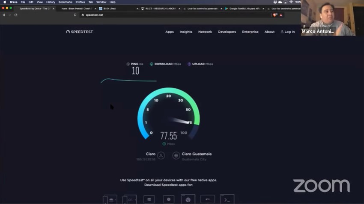
Task: Open the Edit menu
Action: tap(31, 2)
